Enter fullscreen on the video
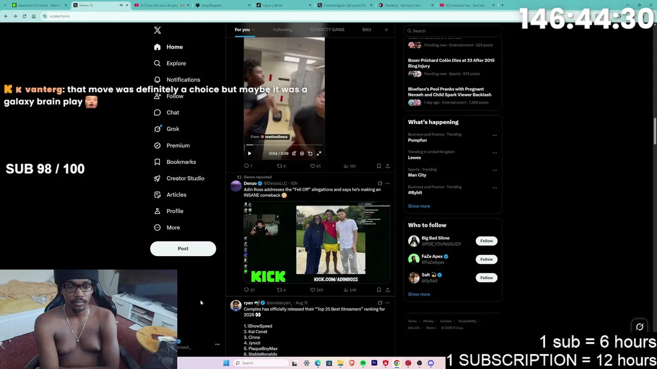The image size is (657, 369). click(319, 153)
